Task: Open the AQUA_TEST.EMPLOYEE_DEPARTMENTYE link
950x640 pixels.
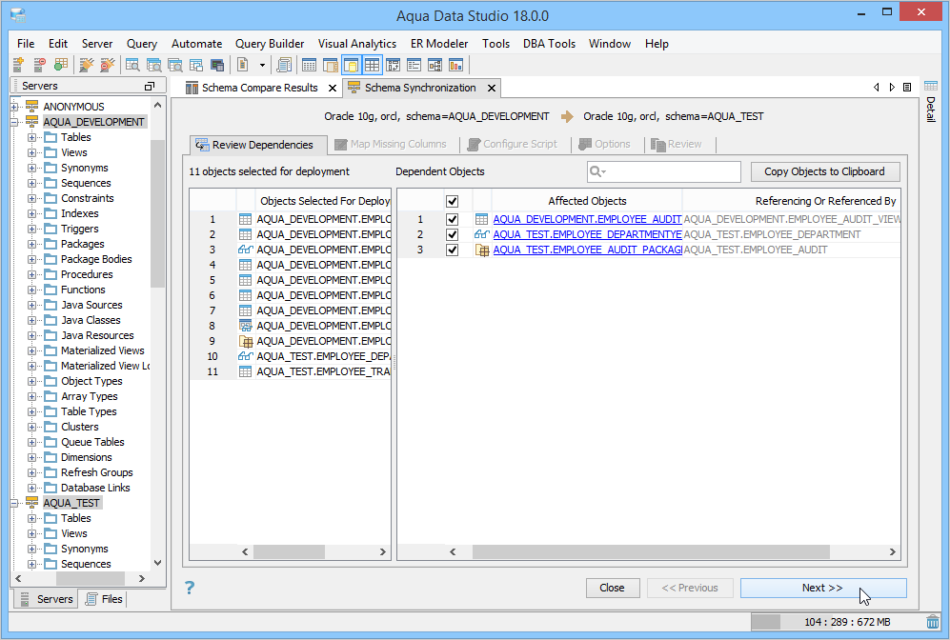Action: [x=586, y=234]
